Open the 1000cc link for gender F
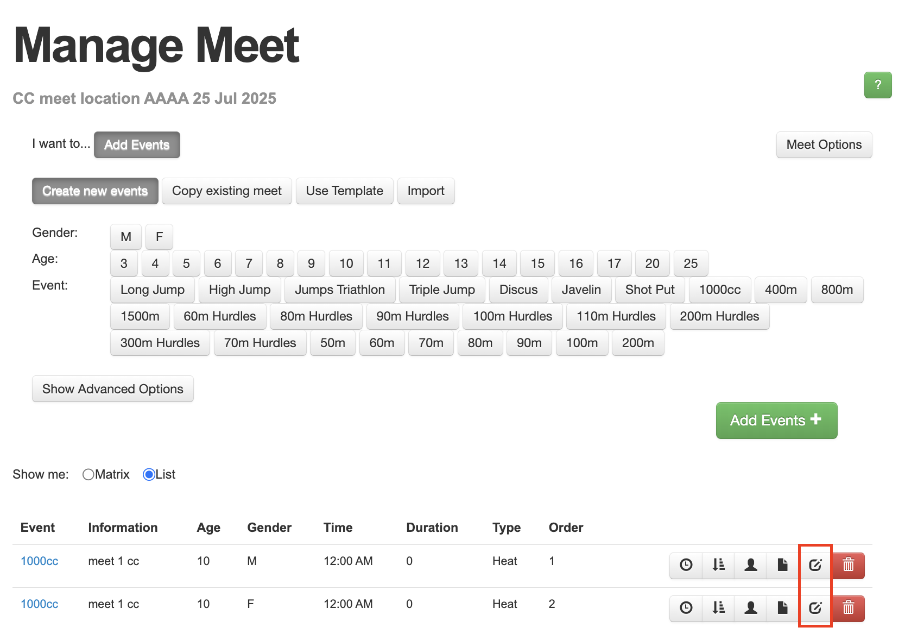 coord(40,604)
